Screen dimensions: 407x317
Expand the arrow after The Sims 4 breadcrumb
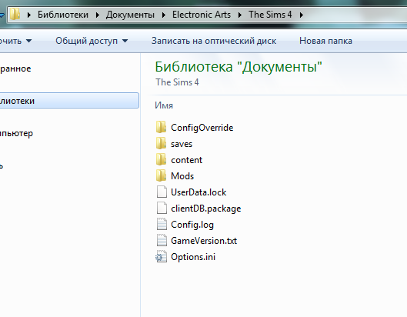301,15
